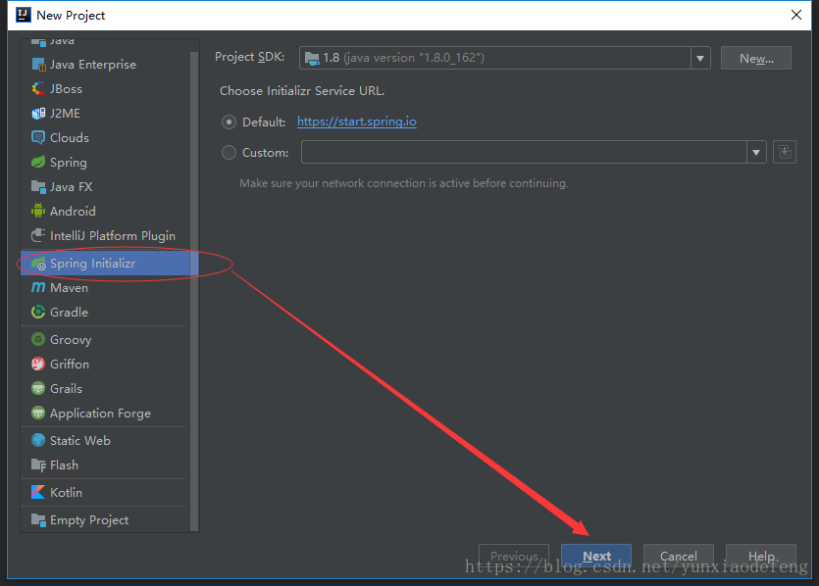Select Java FX in project list

point(105,187)
